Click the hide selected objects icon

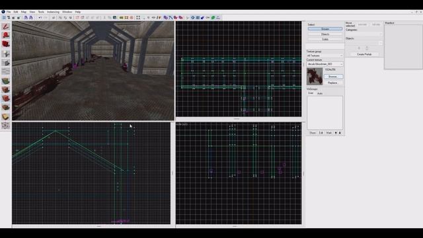point(77,18)
